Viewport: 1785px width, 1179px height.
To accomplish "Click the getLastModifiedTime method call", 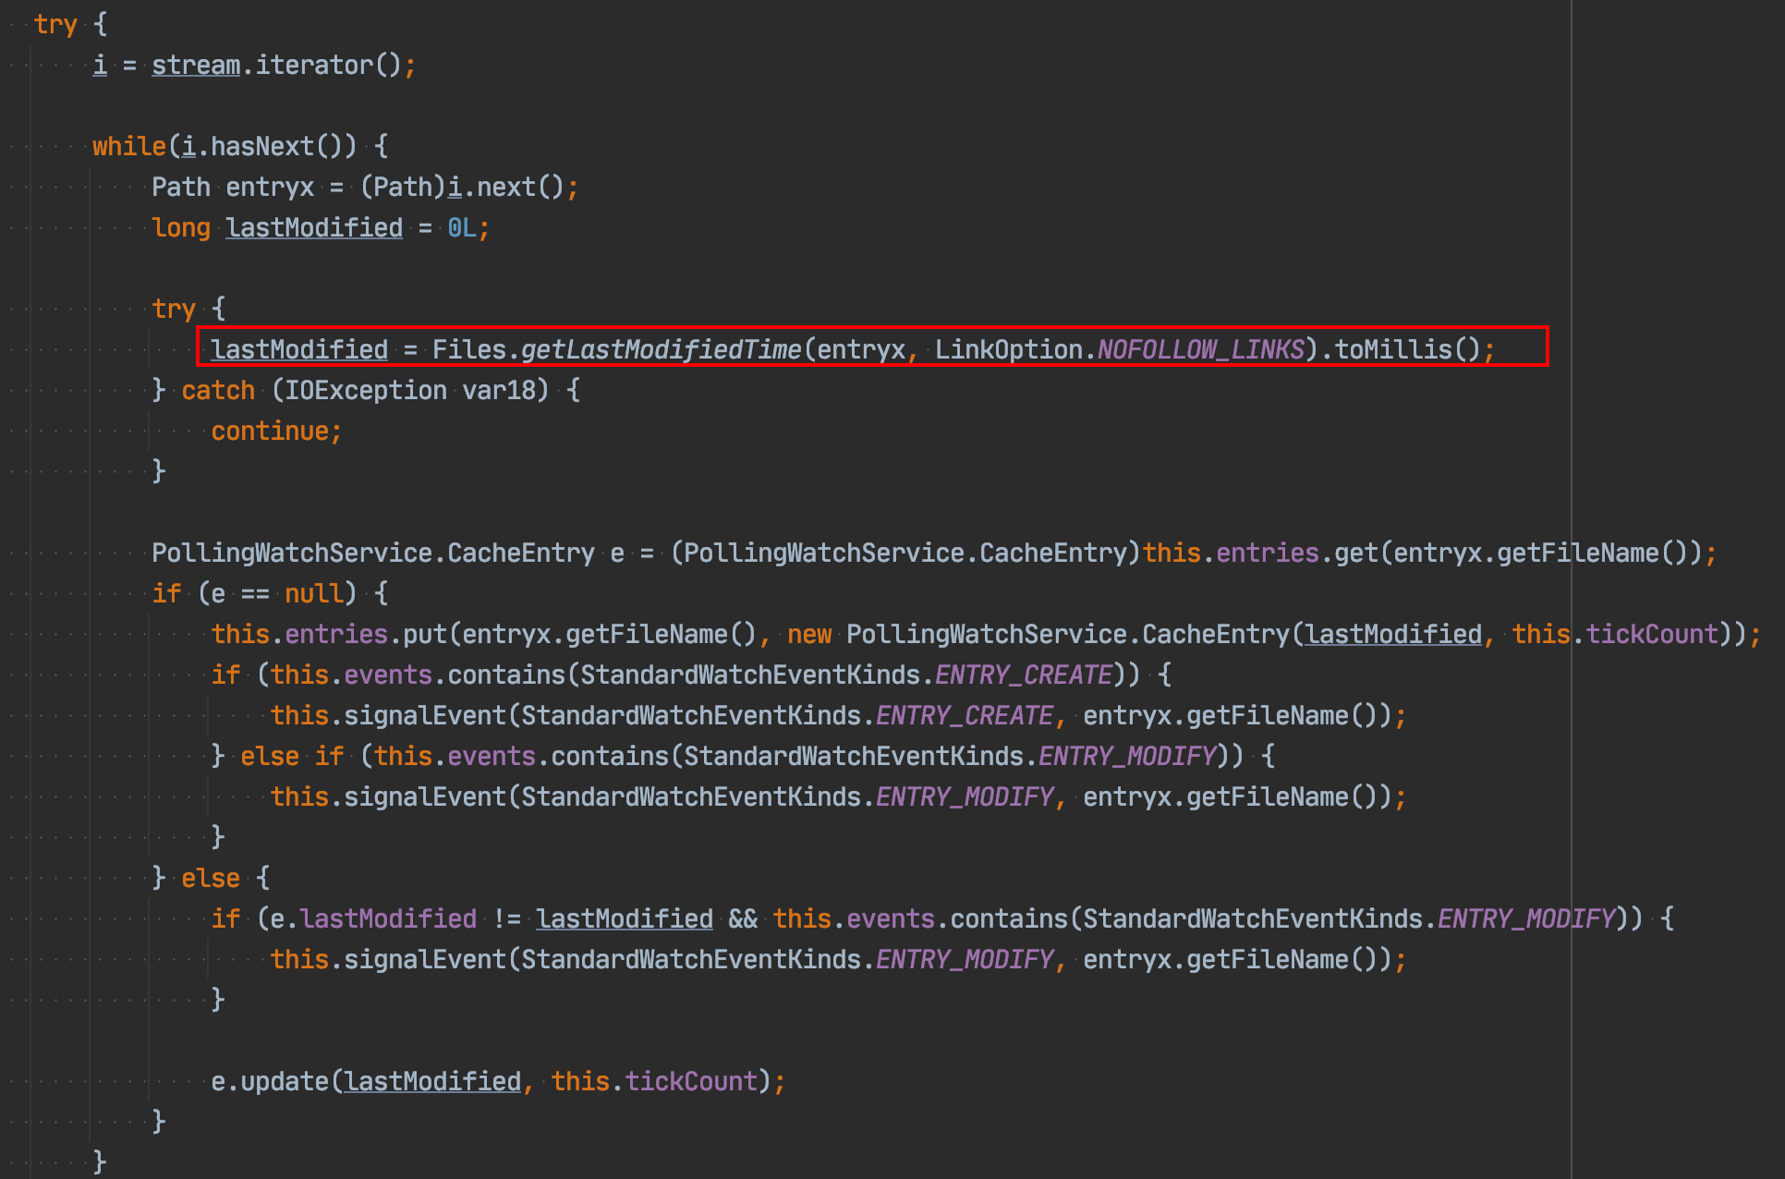I will pos(662,349).
